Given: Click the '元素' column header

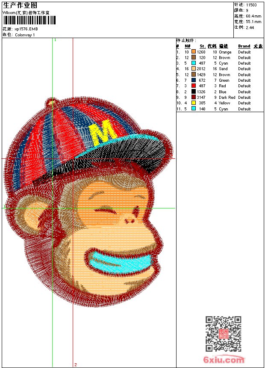Looking at the screenshot, I should click(x=258, y=46).
